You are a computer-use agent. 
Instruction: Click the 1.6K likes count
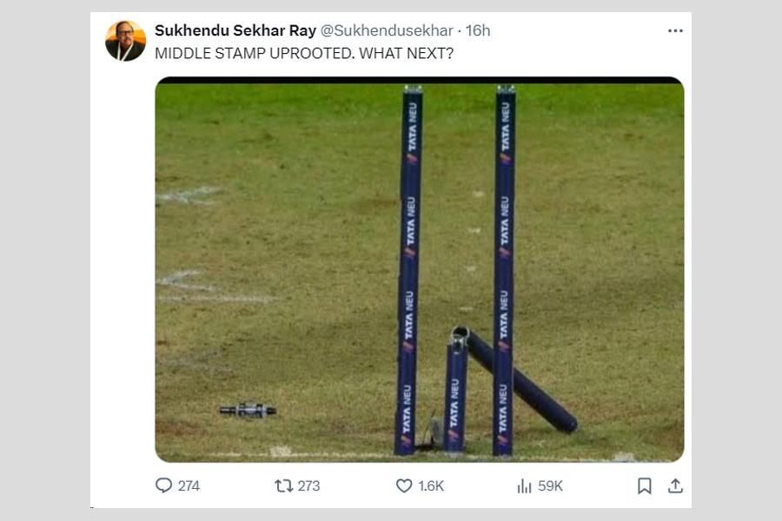tap(431, 486)
